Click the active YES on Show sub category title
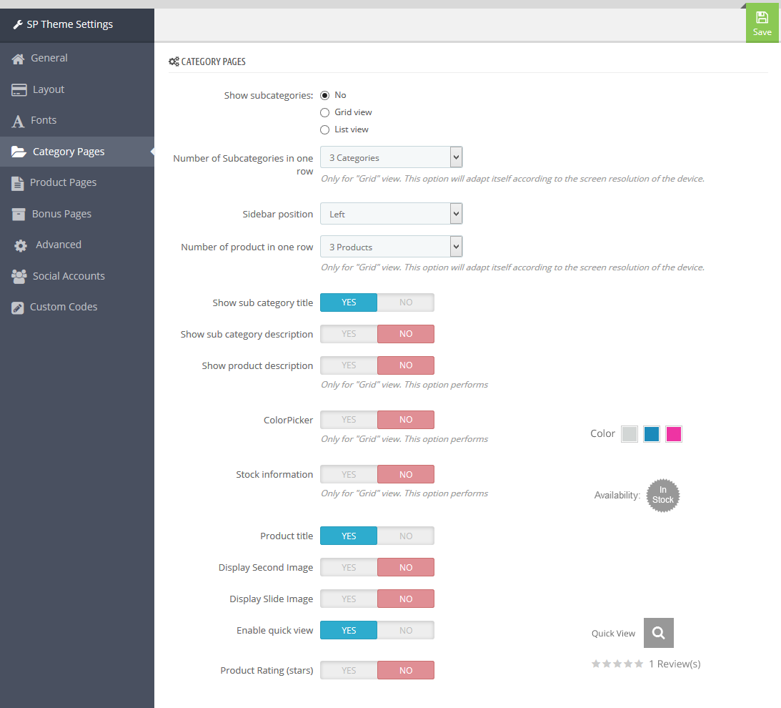Screen dimensions: 781x708 tap(349, 302)
